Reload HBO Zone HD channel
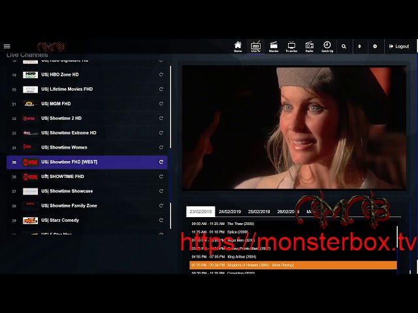Screen dimensions: 418x313 (161, 74)
